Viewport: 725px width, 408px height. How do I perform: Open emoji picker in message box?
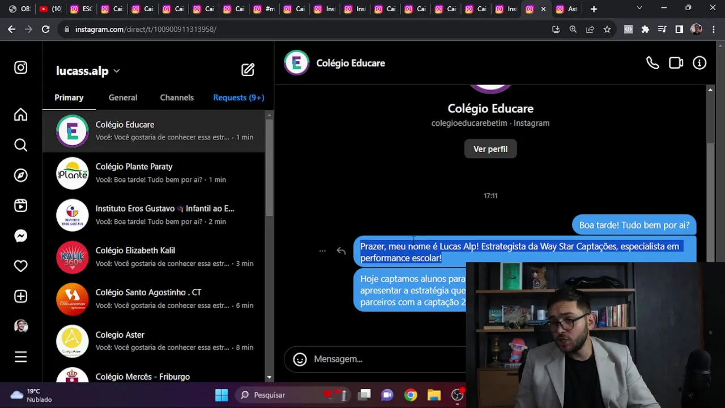300,359
